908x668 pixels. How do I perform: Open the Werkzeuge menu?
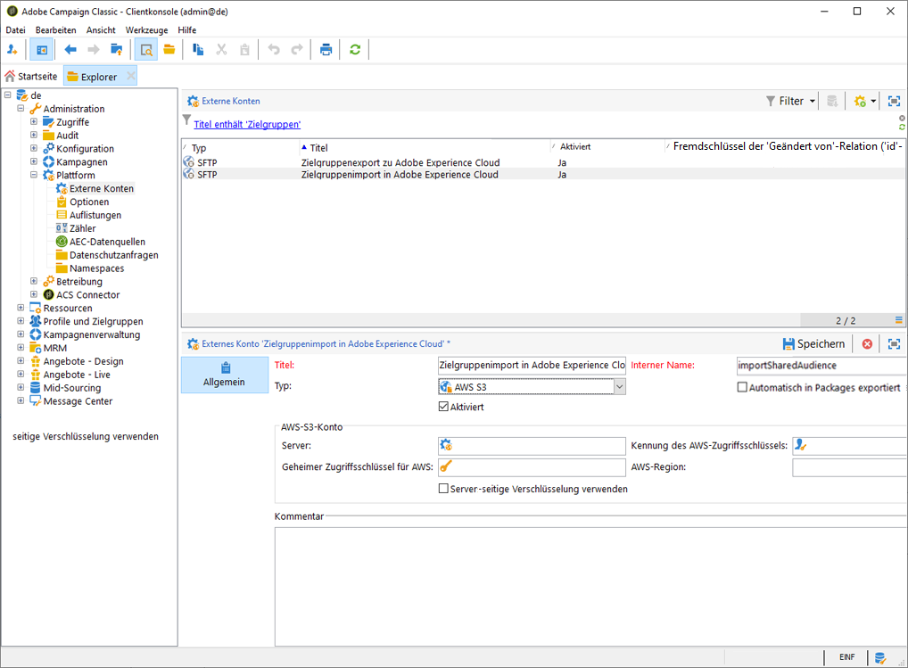[146, 30]
